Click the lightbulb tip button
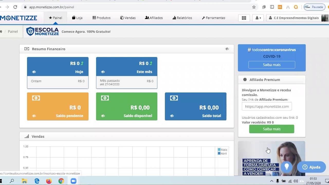This screenshot has height=185, width=329. [x=287, y=167]
